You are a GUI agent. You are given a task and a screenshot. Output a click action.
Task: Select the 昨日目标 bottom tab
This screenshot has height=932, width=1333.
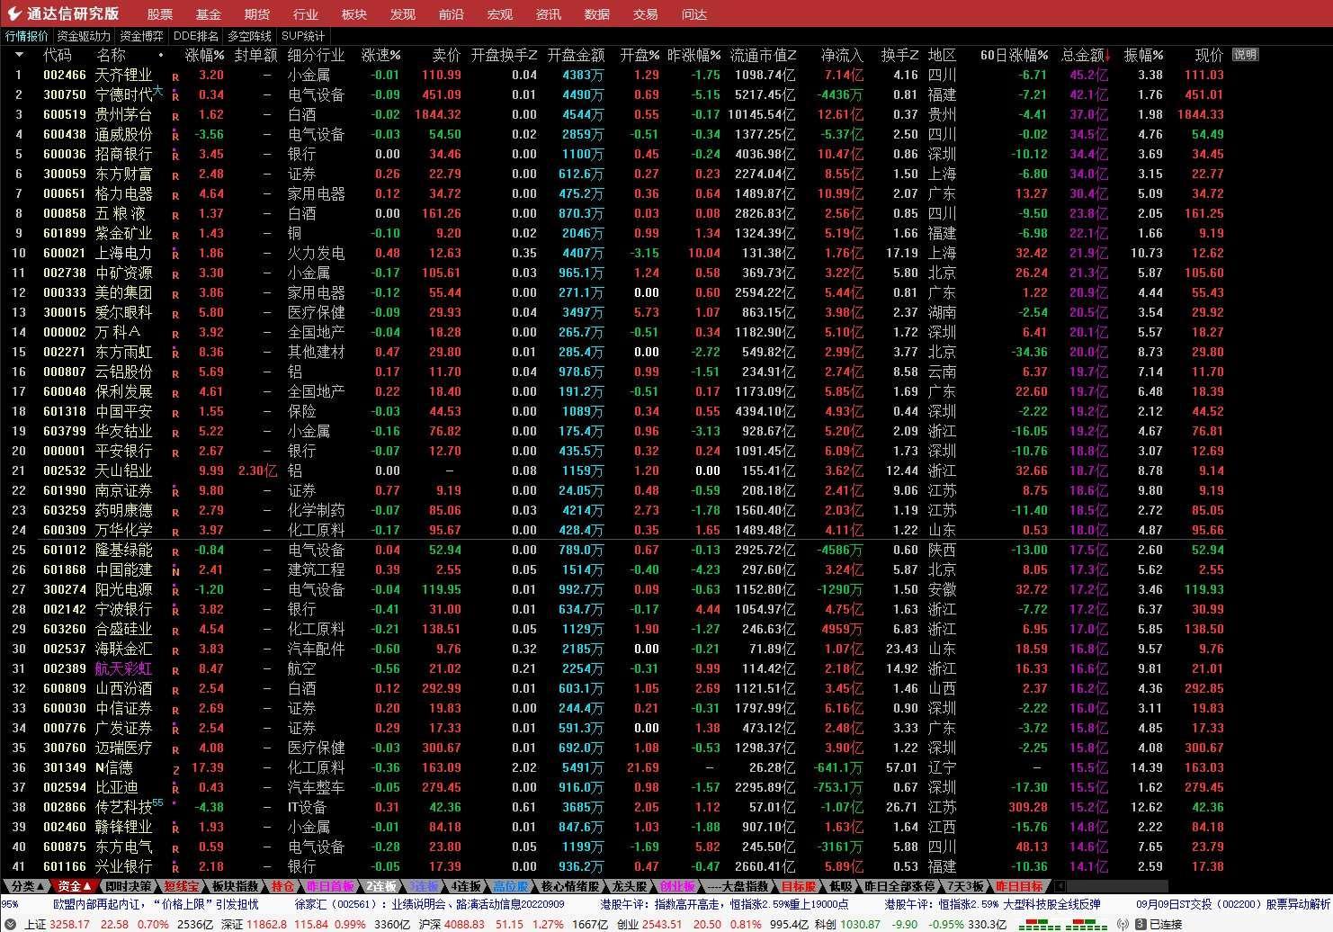click(x=1019, y=886)
